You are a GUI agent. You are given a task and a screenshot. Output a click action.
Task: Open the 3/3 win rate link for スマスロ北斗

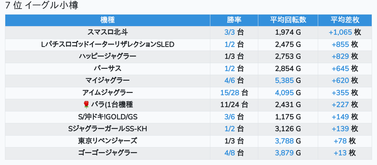coord(229,32)
